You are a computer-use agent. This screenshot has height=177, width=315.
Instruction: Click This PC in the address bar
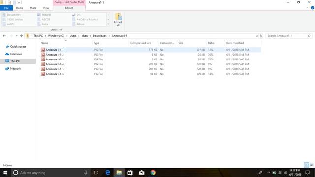click(x=38, y=36)
